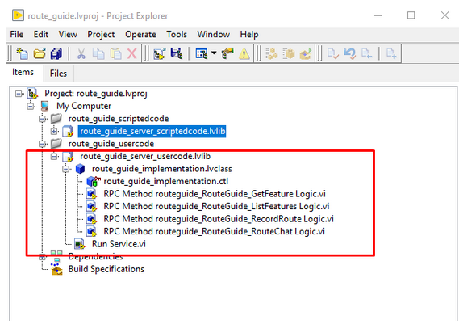Viewport: 459px width, 324px height.
Task: Click the route_guide_scriptedcode folder icon
Action: coord(56,119)
